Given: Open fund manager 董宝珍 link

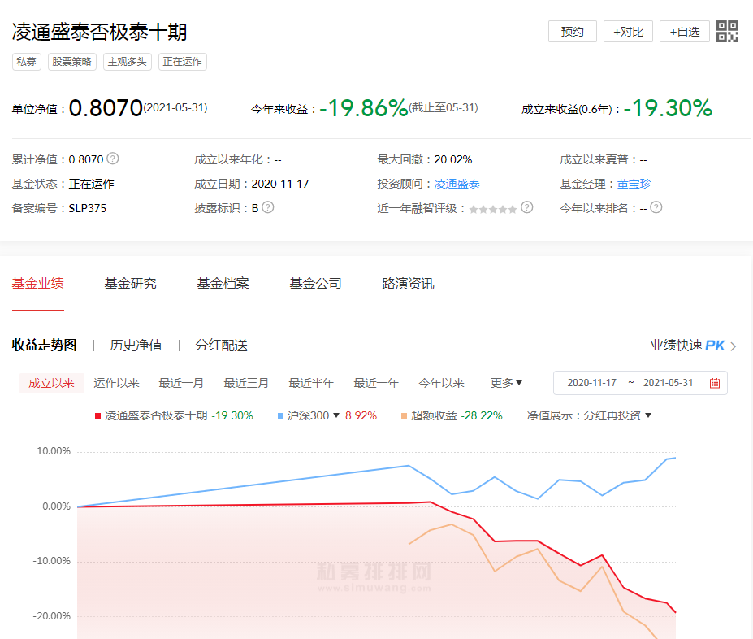Looking at the screenshot, I should point(634,184).
